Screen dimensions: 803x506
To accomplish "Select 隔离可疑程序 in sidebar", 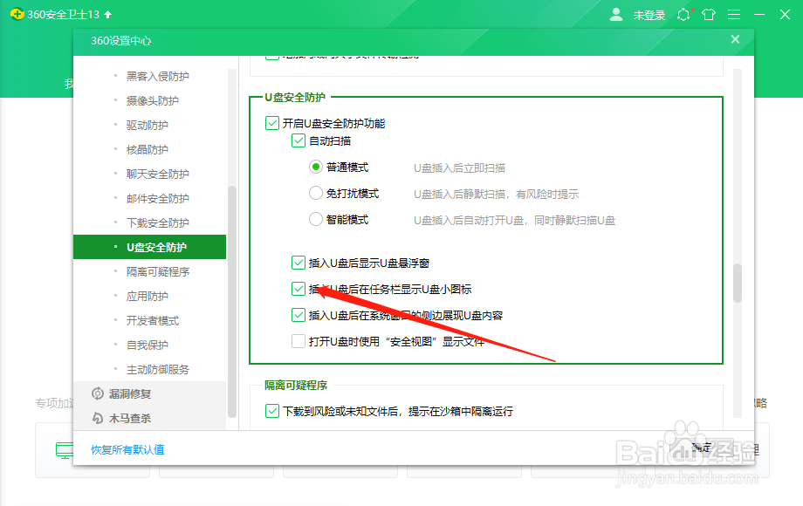I will (158, 271).
